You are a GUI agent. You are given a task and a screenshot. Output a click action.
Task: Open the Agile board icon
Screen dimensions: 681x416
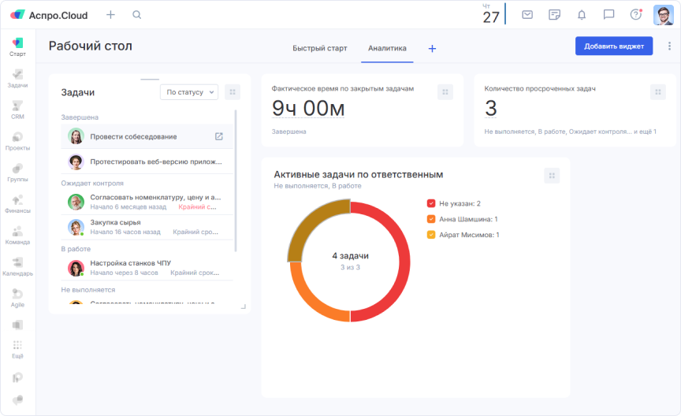[x=17, y=296]
